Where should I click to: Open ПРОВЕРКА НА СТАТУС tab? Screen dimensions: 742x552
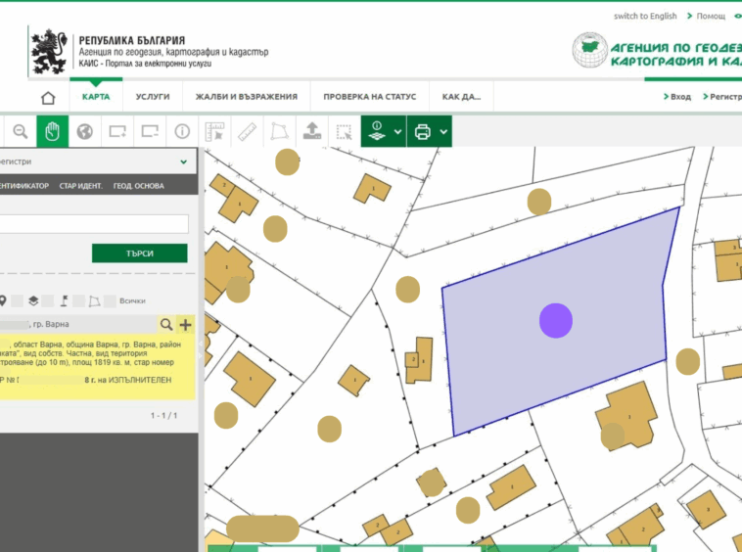370,97
